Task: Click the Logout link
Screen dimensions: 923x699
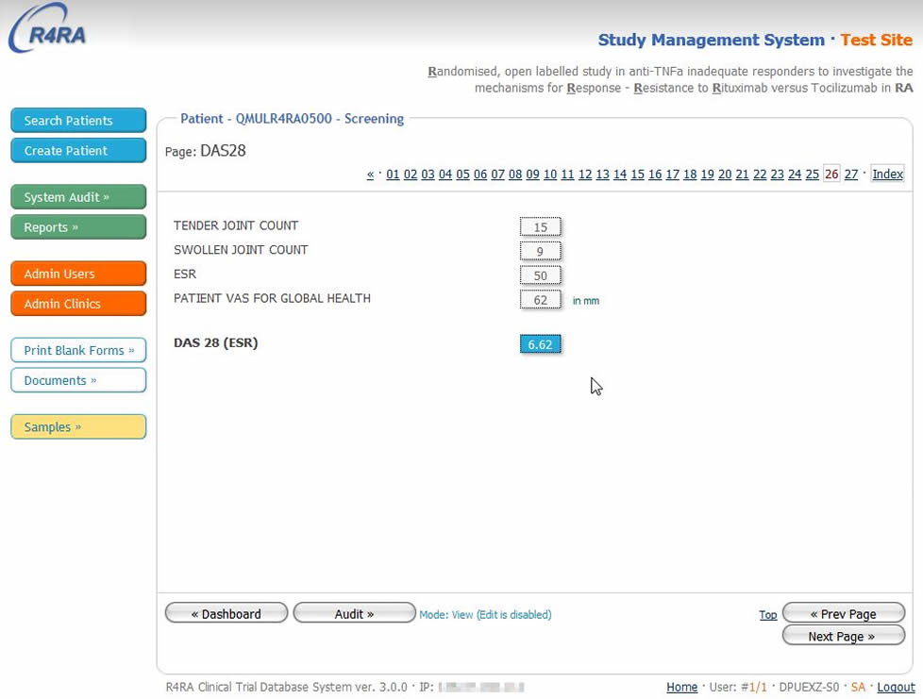Action: click(x=896, y=688)
